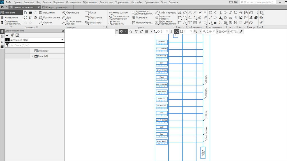The width and height of the screenshot is (287, 161).
Task: Toggle the constraints visibility eye icon
Action: point(136,31)
